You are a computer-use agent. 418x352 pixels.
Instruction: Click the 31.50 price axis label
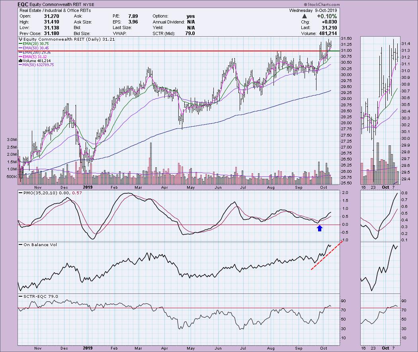pyautogui.click(x=346, y=38)
